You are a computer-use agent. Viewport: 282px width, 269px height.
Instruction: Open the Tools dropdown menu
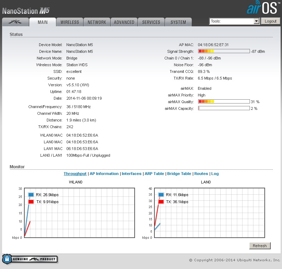click(x=234, y=21)
